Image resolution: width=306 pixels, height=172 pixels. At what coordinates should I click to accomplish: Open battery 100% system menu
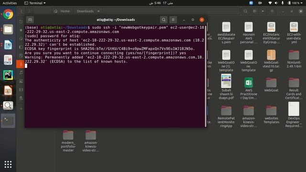coord(295,3)
